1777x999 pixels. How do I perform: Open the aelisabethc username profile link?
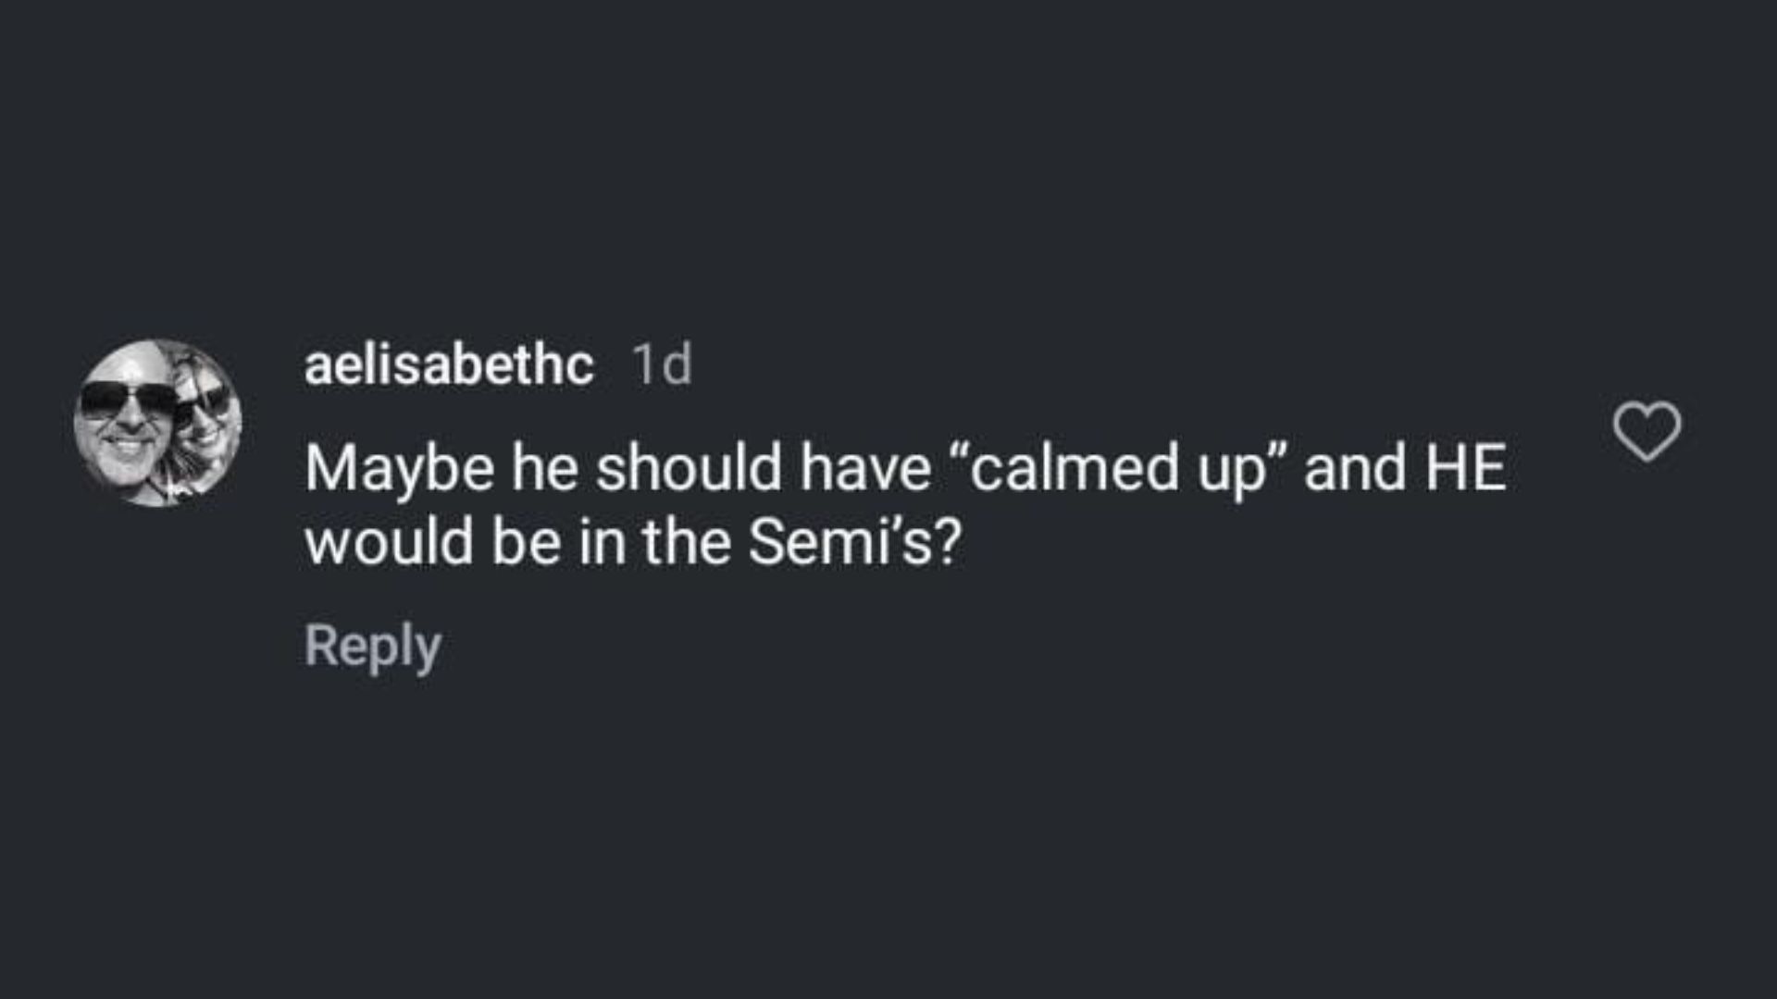(449, 364)
